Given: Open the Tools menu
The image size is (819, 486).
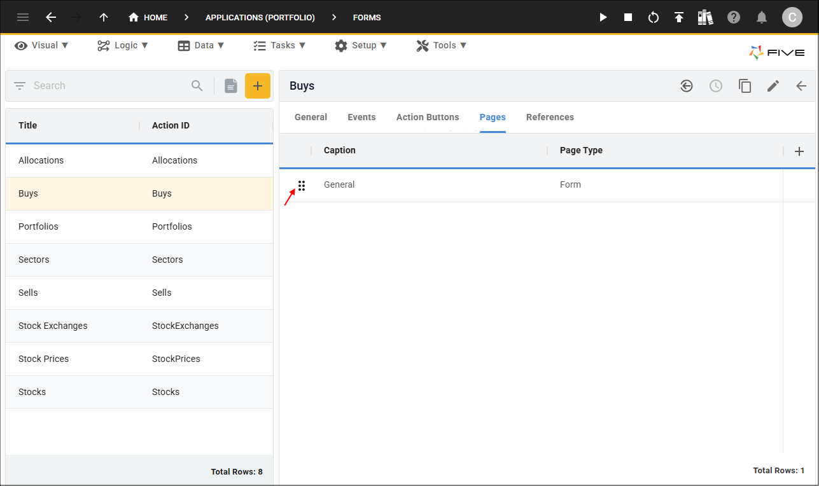Looking at the screenshot, I should click(x=442, y=45).
